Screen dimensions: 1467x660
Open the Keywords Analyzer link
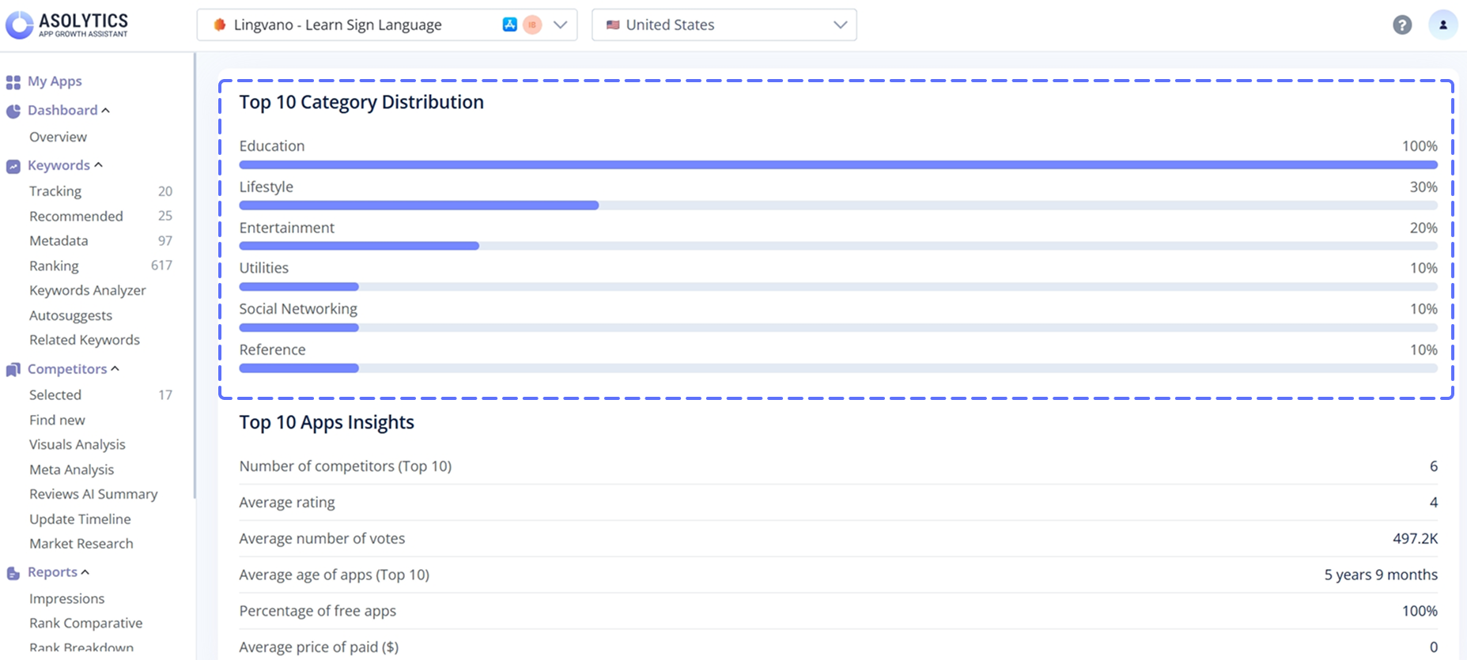[87, 290]
